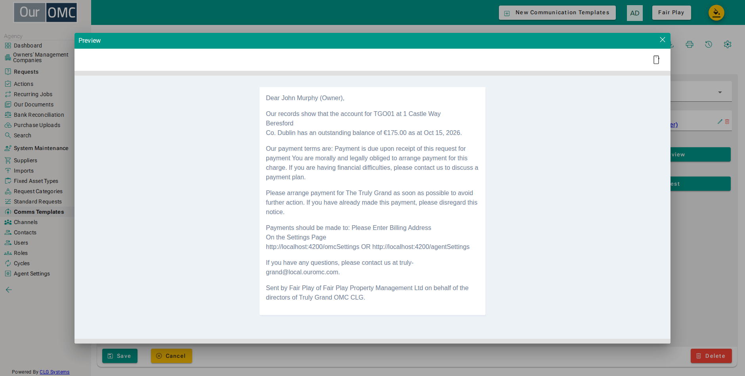Screen dimensions: 745x376
Task: Go to Requests section
Action: [x=26, y=72]
